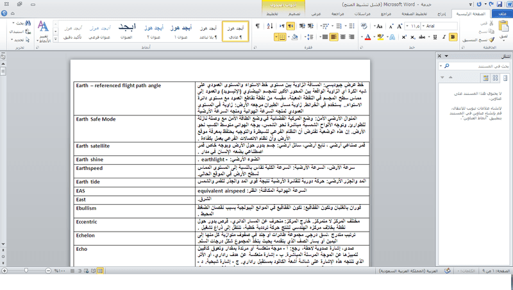Click the Increase Indent icon
This screenshot has height=290, width=513.
tap(302, 26)
